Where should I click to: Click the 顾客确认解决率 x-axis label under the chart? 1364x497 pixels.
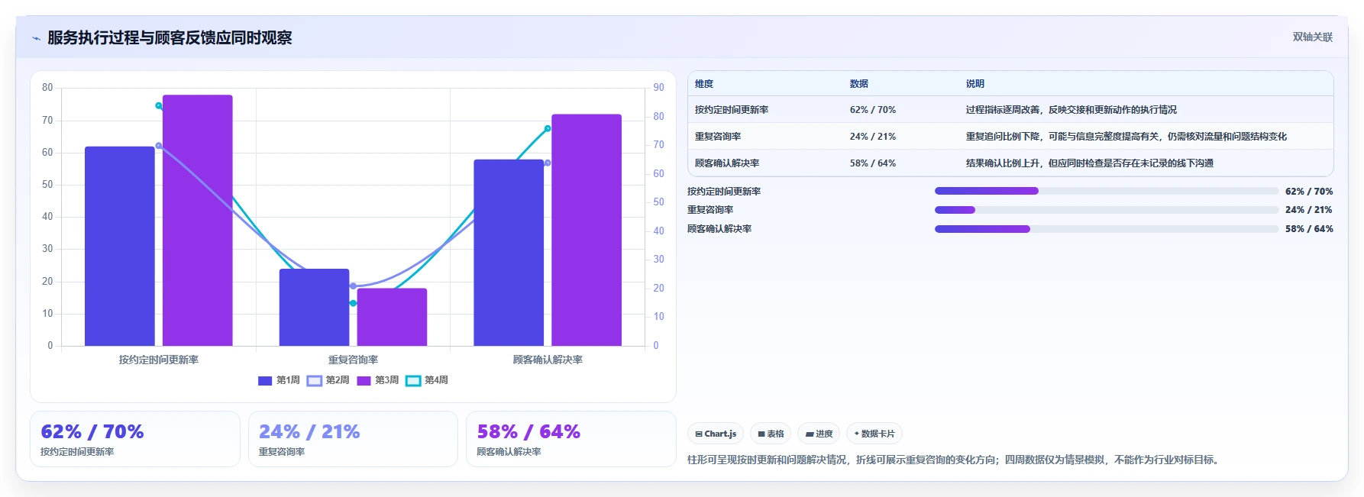click(548, 360)
